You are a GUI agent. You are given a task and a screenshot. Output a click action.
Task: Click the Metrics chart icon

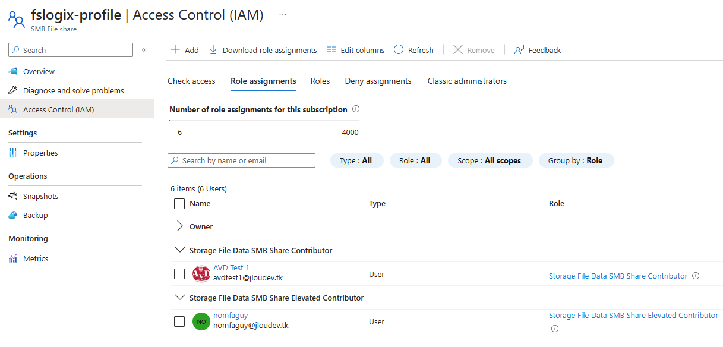click(13, 258)
